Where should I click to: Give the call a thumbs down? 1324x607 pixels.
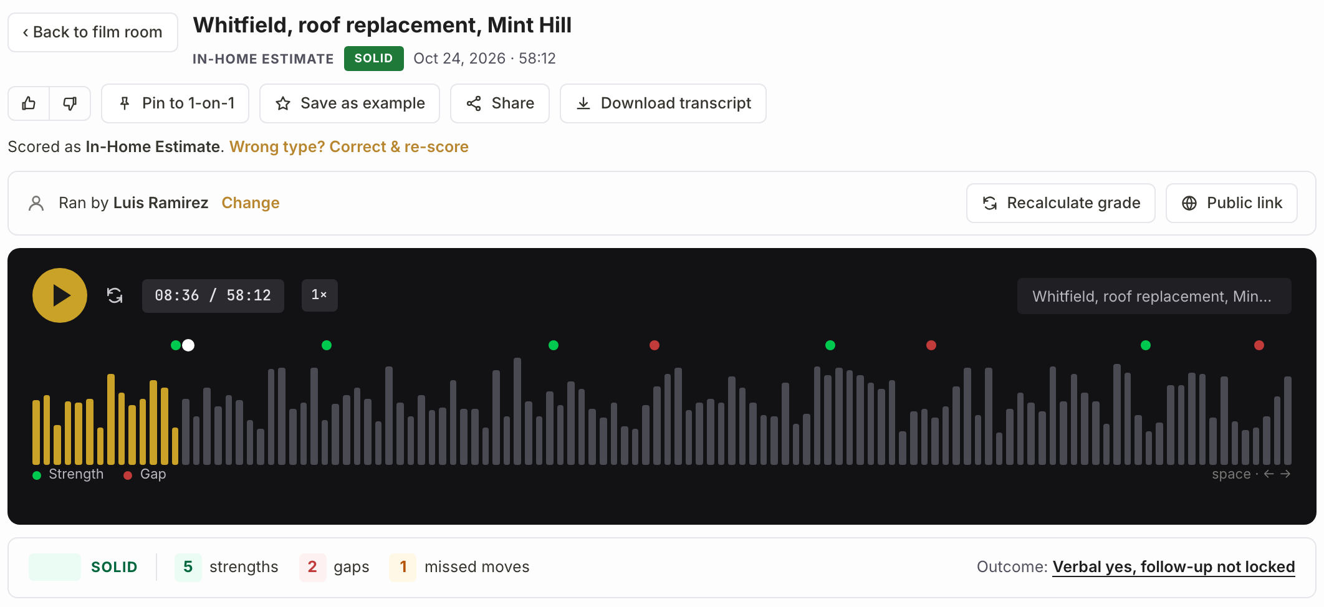70,103
